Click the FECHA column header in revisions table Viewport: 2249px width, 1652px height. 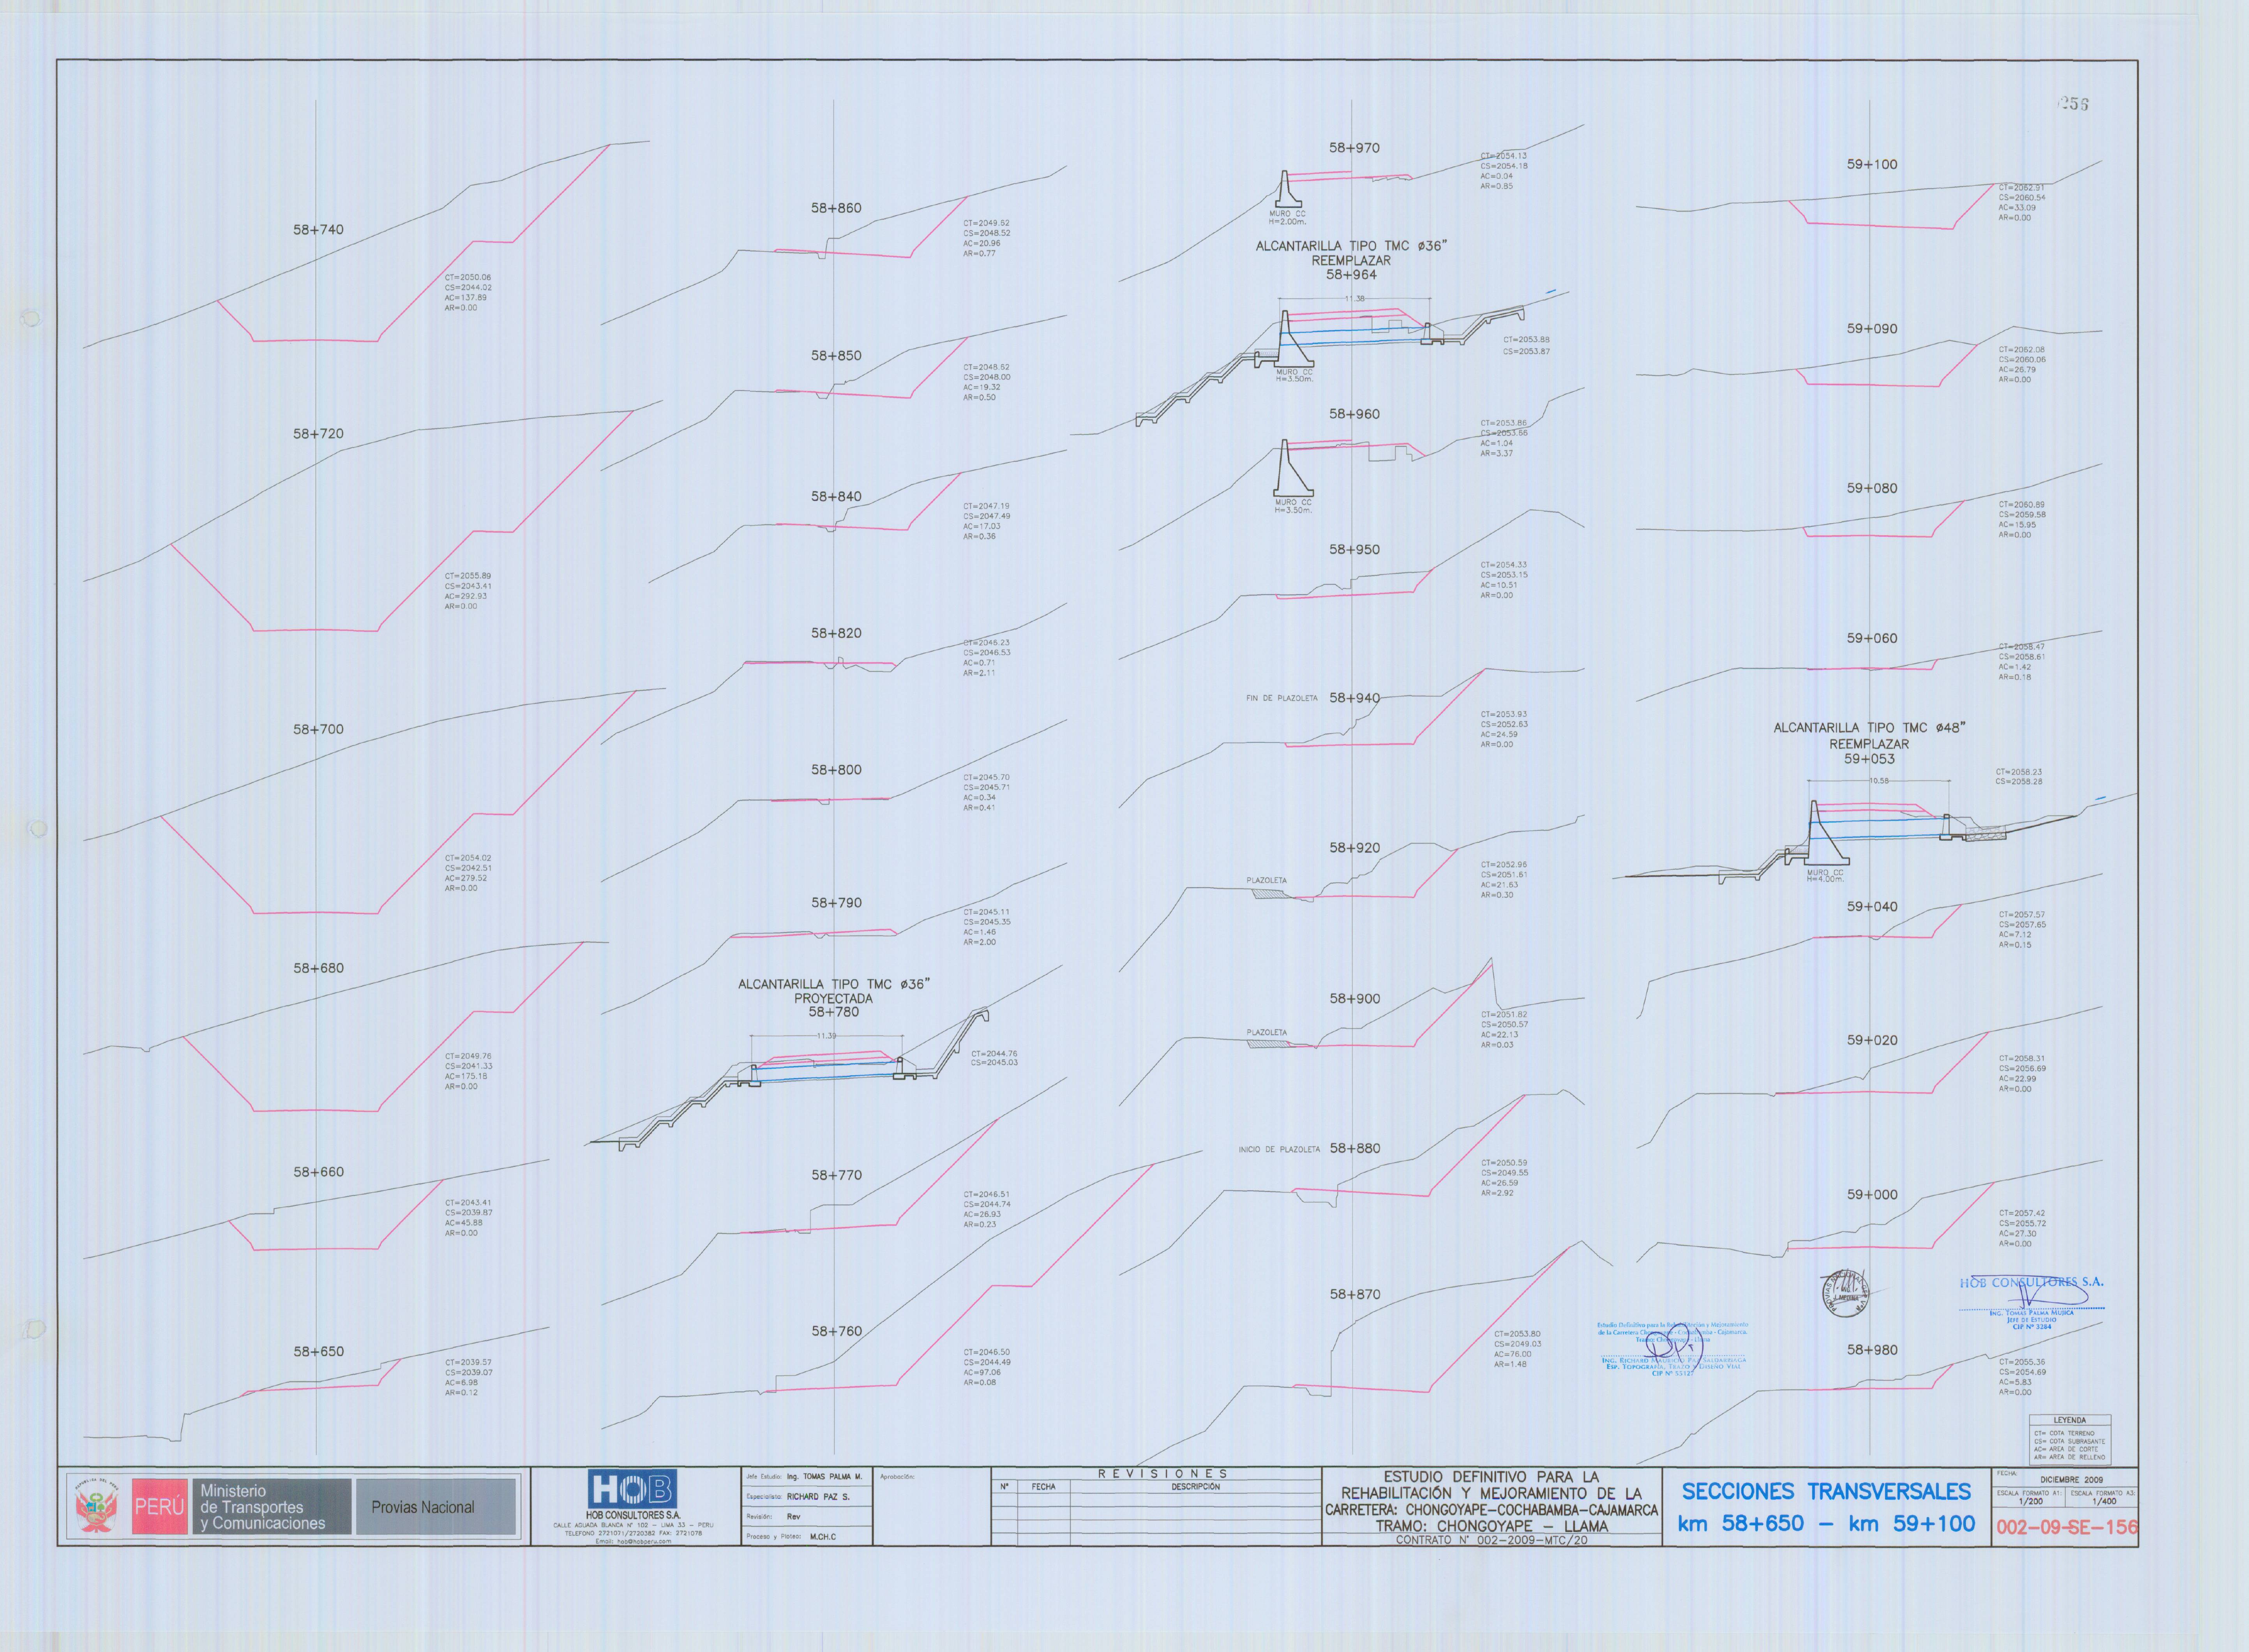(x=1043, y=1487)
